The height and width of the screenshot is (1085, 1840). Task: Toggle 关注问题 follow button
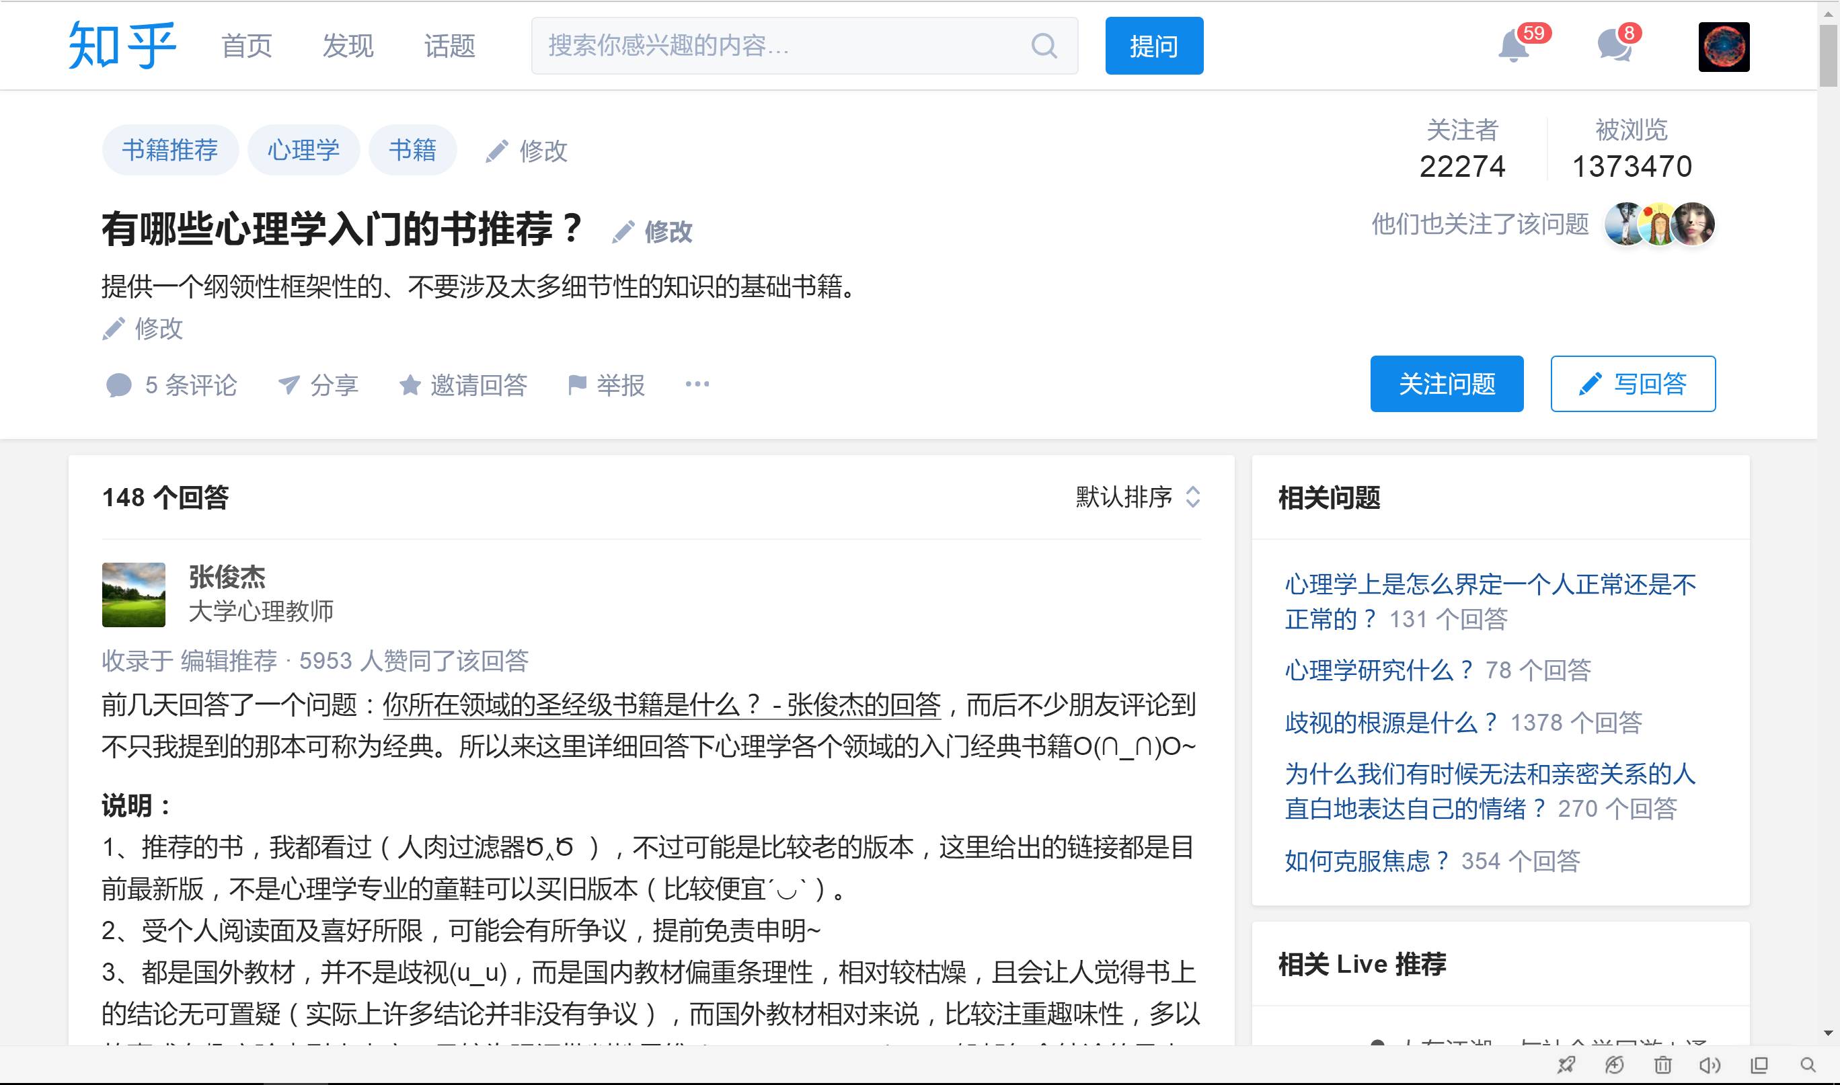click(1446, 384)
